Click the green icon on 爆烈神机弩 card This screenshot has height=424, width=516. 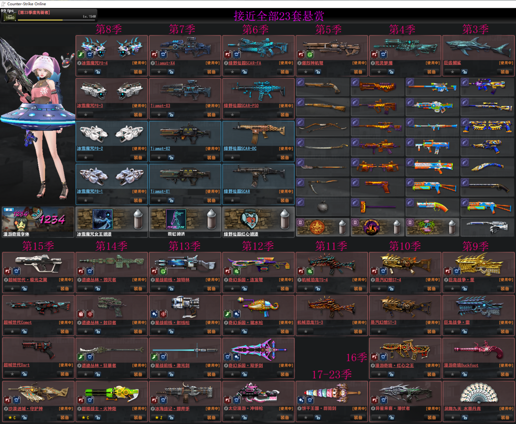tap(310, 54)
